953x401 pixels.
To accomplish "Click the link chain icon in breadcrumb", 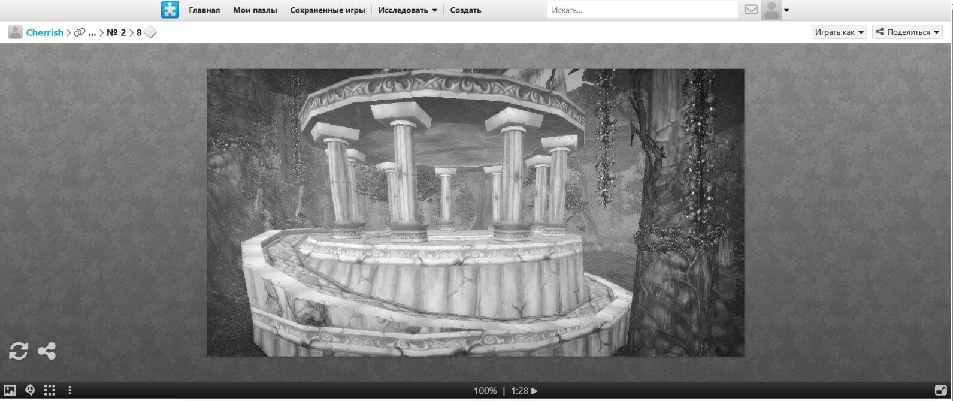I will [x=80, y=32].
